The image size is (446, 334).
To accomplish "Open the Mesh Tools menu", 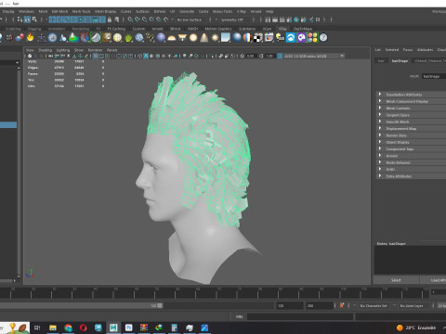I will click(x=81, y=11).
